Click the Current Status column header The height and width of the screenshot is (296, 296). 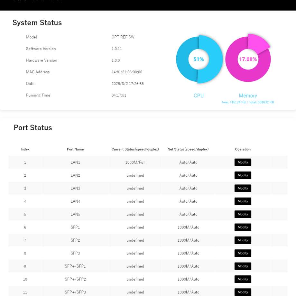pos(135,149)
